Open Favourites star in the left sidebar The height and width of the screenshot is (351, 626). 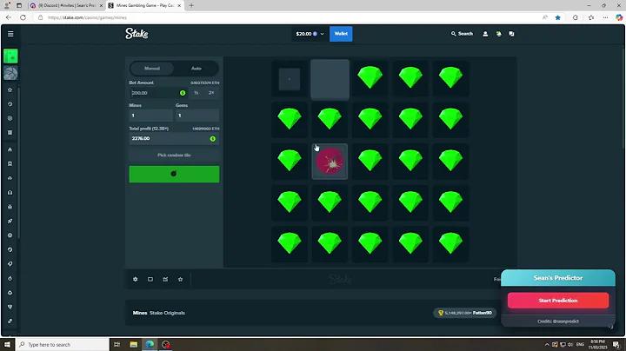[x=10, y=89]
